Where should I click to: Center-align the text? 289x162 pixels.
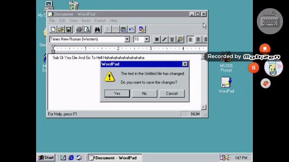pyautogui.click(x=198, y=39)
